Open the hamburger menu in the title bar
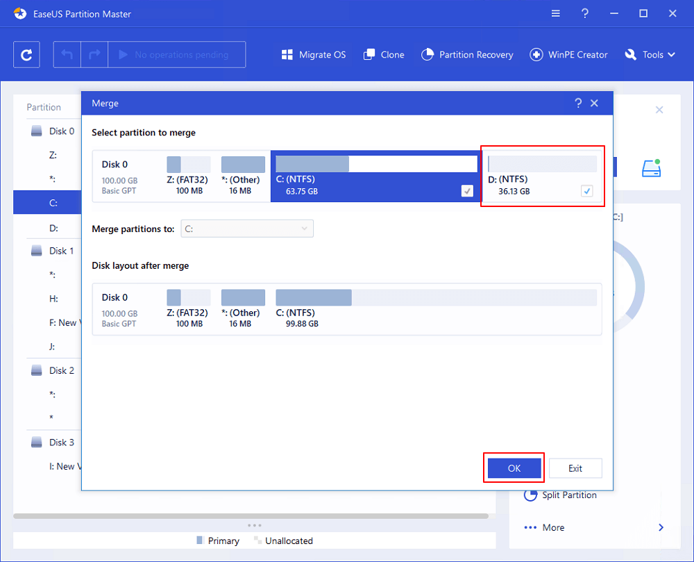This screenshot has width=694, height=562. pos(555,14)
